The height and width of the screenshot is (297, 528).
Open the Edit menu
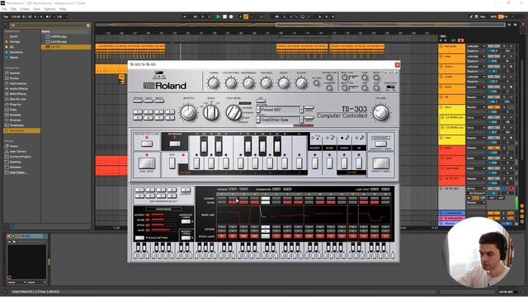[13, 9]
